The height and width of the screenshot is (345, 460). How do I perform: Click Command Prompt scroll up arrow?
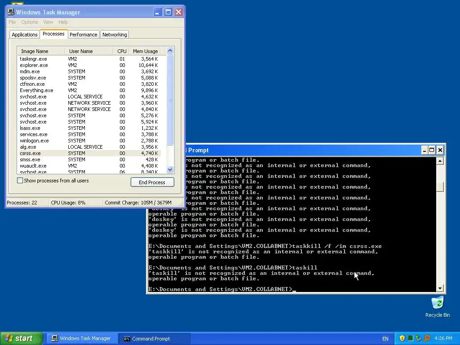(x=440, y=161)
